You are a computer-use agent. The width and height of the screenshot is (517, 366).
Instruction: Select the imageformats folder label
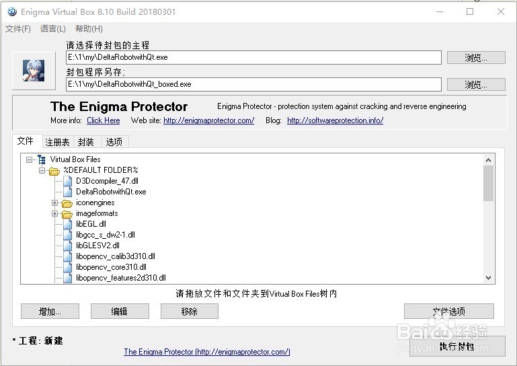click(97, 213)
